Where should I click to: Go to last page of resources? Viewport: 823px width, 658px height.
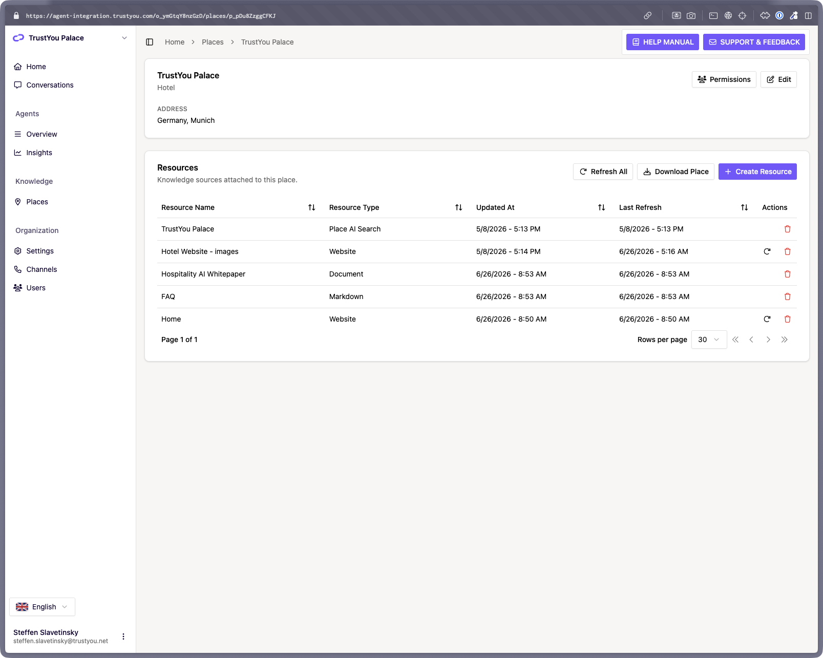coord(785,339)
